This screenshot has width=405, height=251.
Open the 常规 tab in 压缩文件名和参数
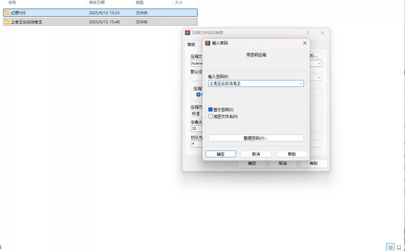(x=191, y=44)
